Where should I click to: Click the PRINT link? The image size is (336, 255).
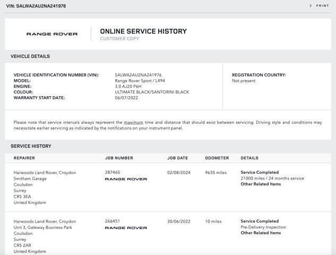(322, 6)
